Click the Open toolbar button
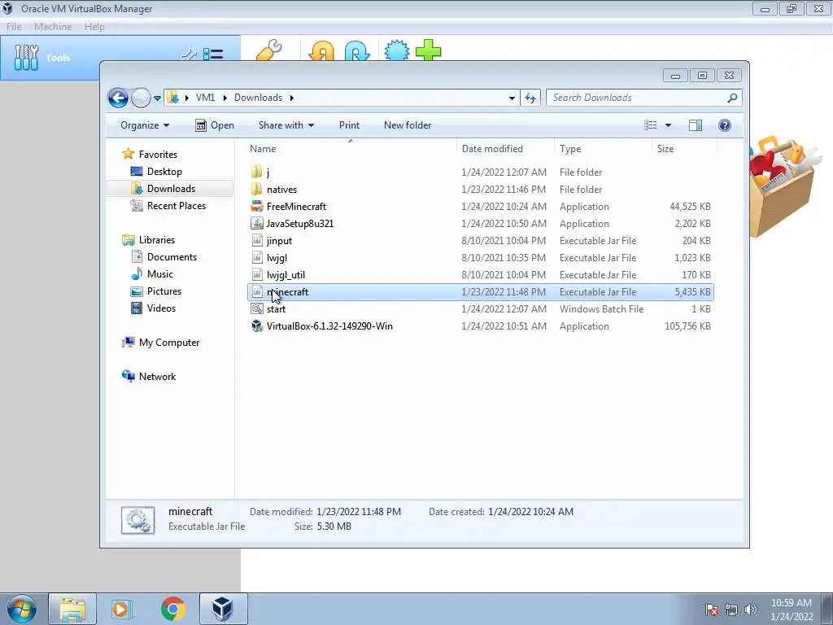This screenshot has height=625, width=833. pyautogui.click(x=215, y=125)
